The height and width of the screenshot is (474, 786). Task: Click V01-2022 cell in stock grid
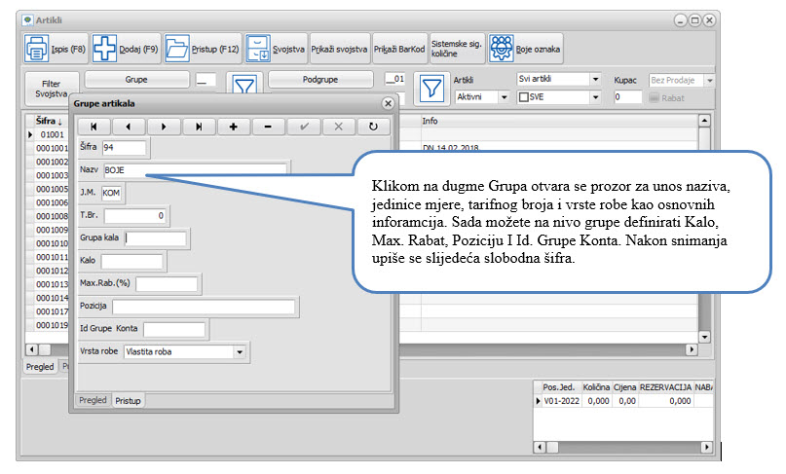(x=561, y=401)
